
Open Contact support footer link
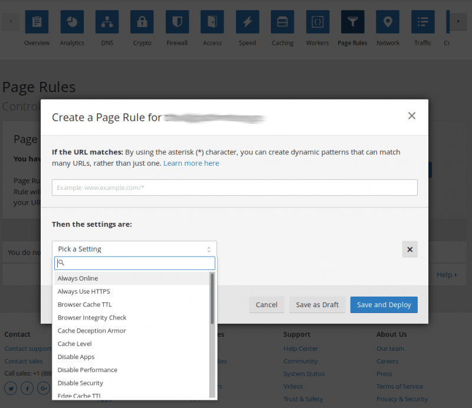28,348
